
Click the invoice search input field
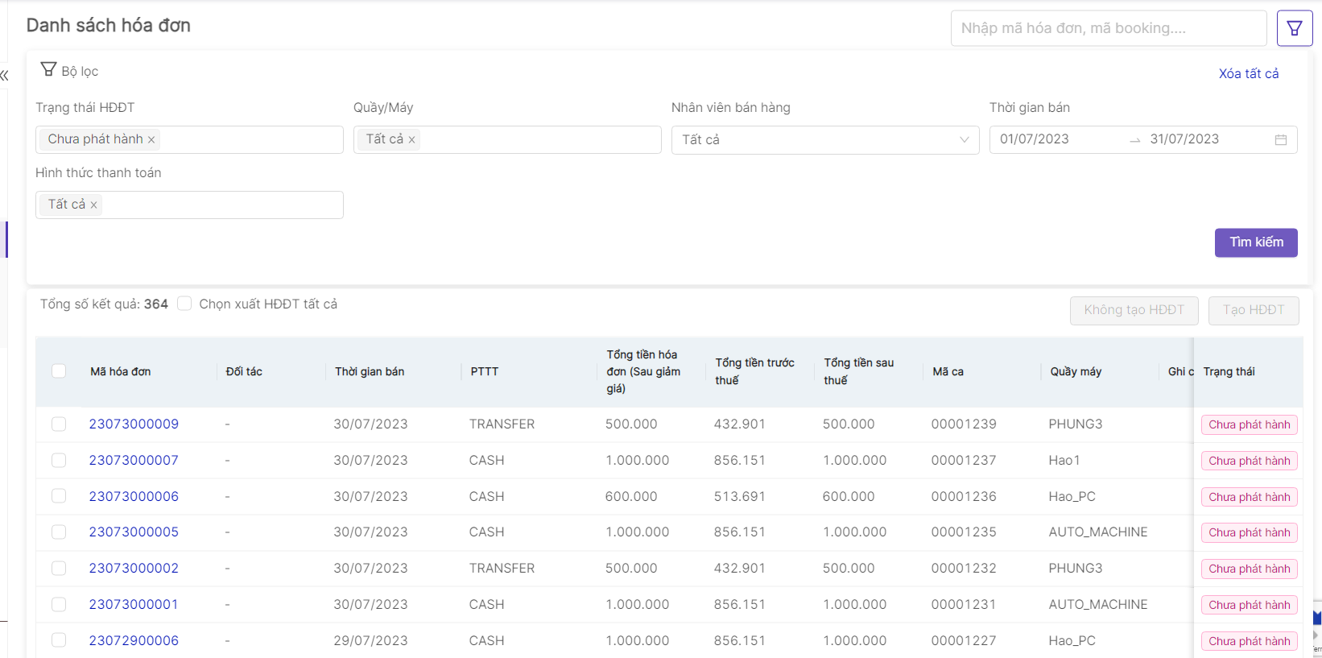[1108, 28]
